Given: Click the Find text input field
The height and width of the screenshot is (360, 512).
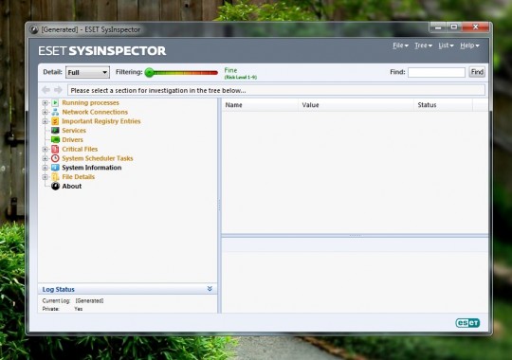Looking at the screenshot, I should (x=436, y=72).
